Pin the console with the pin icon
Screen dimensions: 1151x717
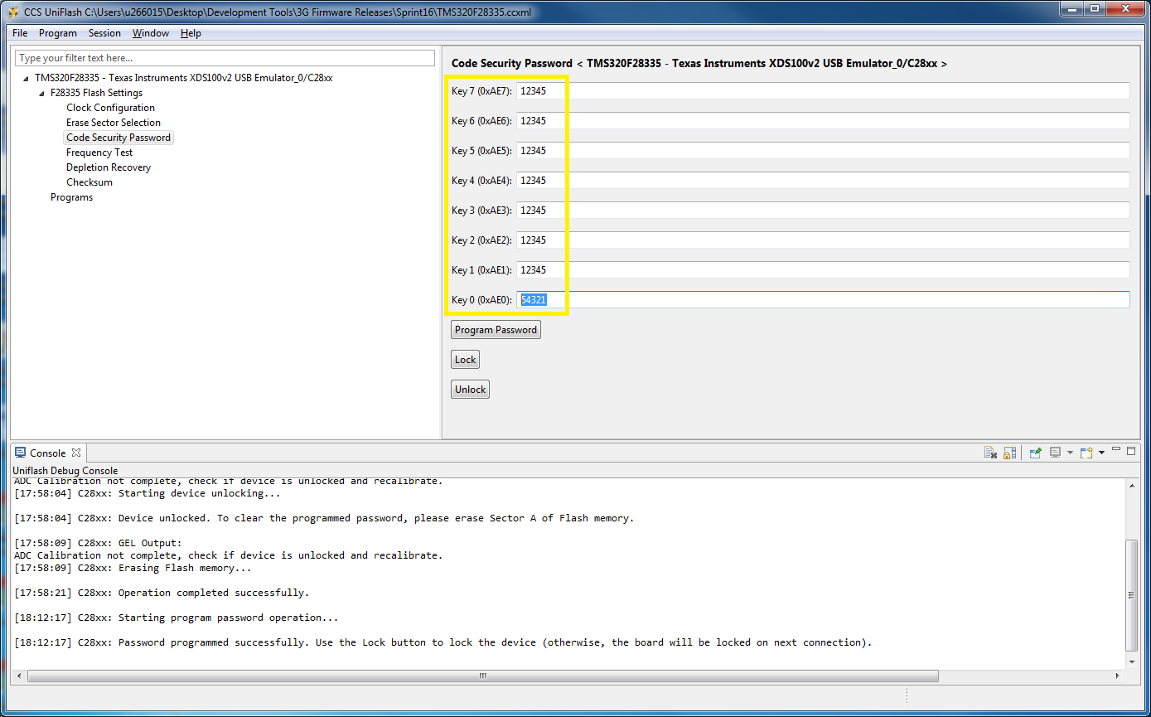coord(1035,453)
